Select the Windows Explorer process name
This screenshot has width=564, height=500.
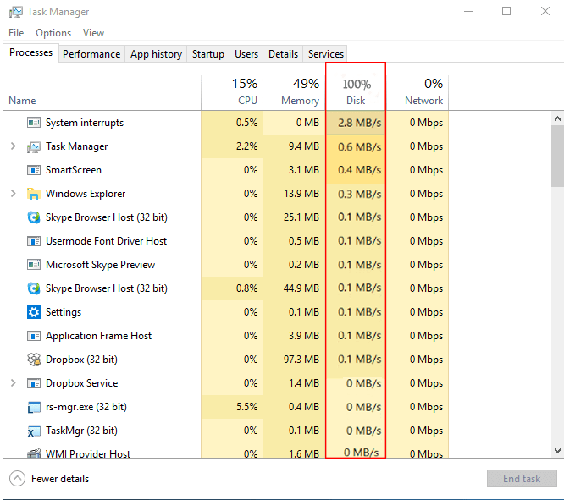click(86, 194)
